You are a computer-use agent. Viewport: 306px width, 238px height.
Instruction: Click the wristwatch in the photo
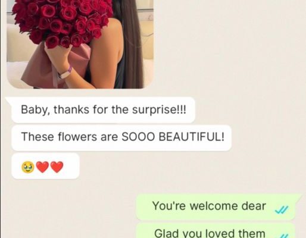[x=65, y=73]
